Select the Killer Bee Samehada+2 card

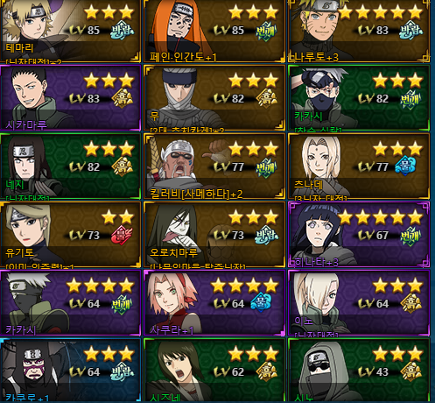coord(214,166)
